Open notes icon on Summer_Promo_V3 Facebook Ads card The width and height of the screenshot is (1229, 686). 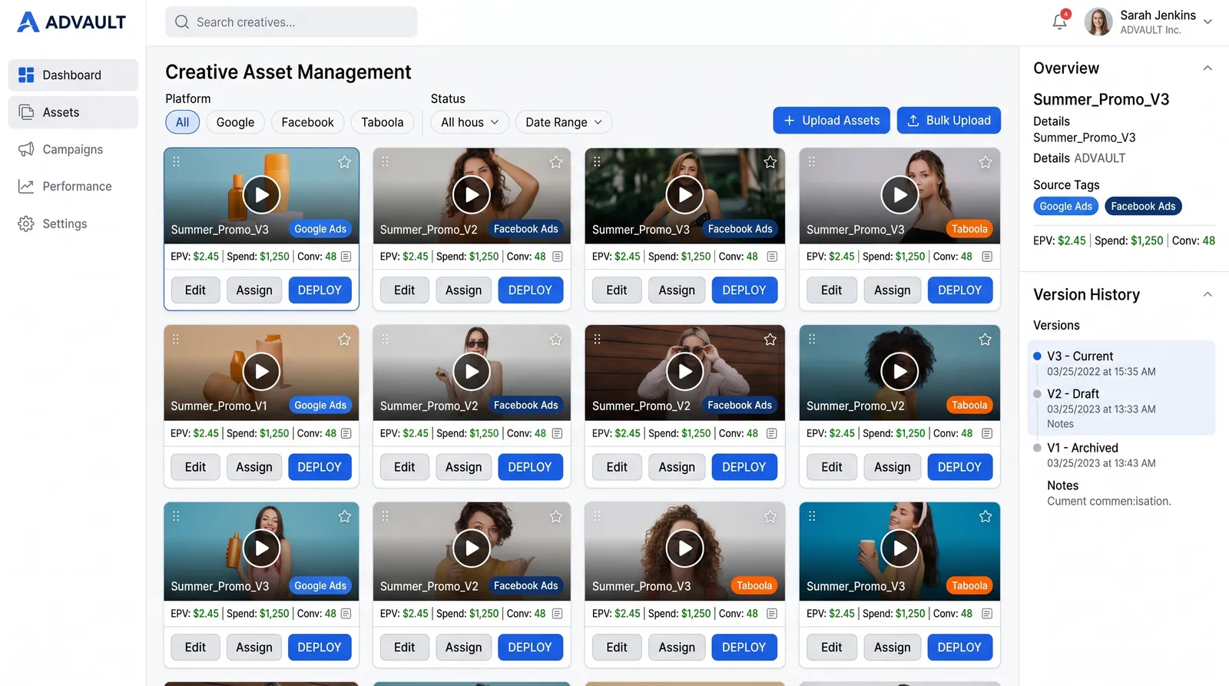point(772,257)
